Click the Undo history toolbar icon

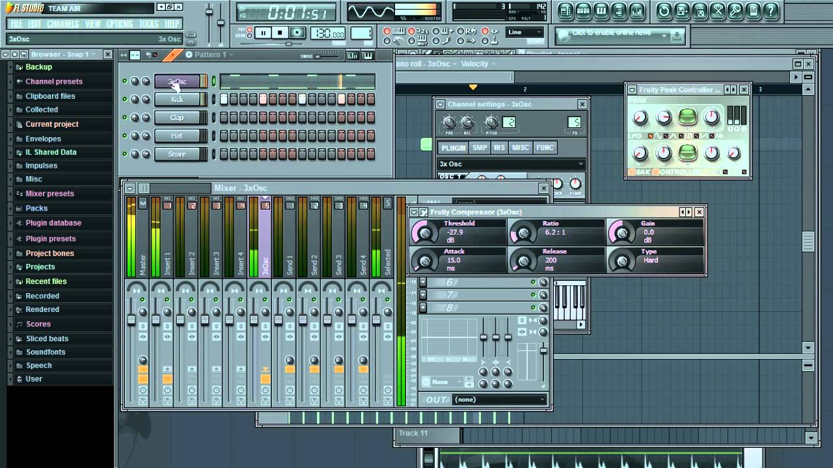[664, 10]
